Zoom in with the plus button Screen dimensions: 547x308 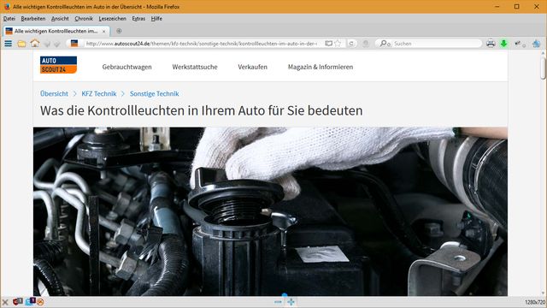click(x=291, y=302)
